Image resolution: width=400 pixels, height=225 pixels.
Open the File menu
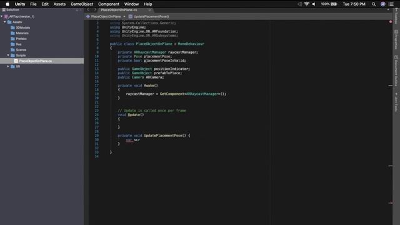(x=33, y=4)
